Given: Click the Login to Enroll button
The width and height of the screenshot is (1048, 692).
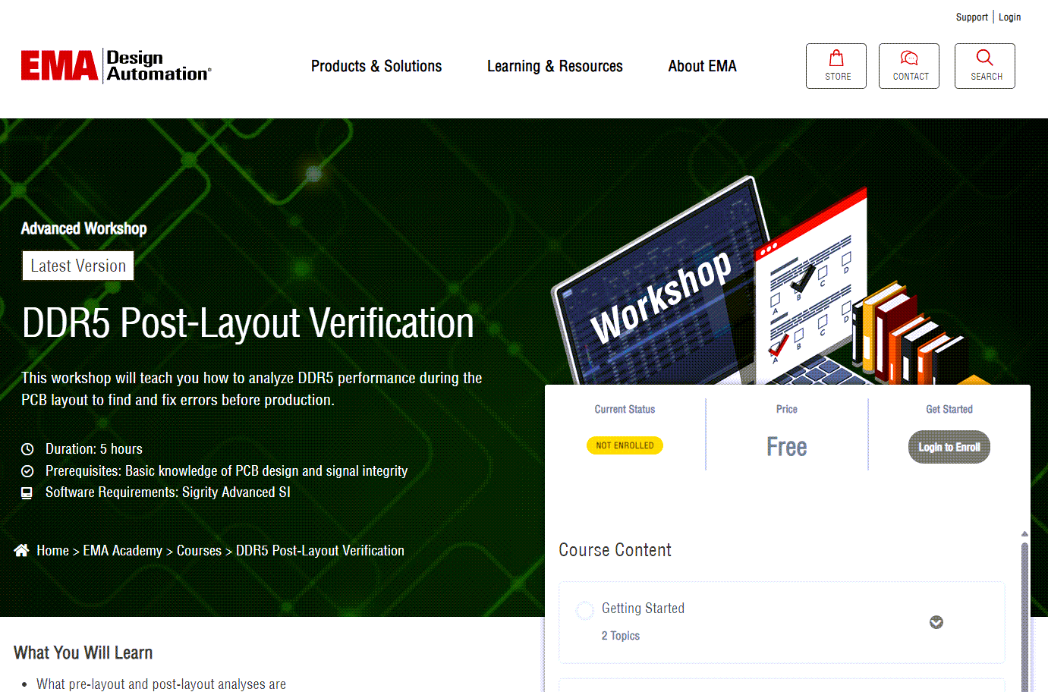Looking at the screenshot, I should pos(949,447).
